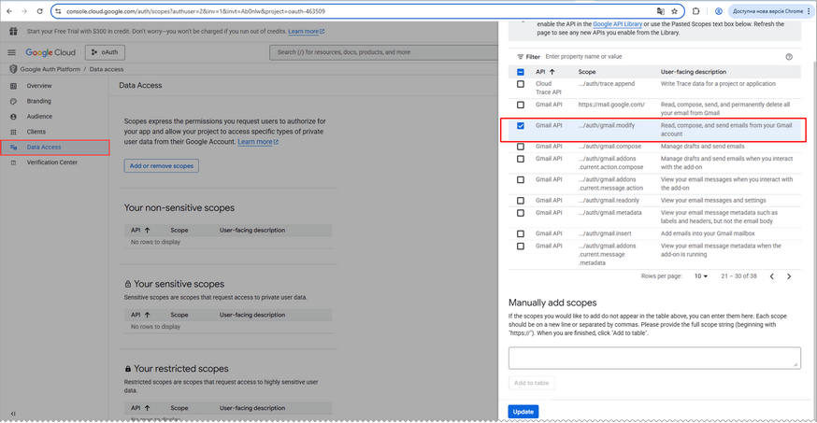Open the Google Cloud hamburger navigation menu

[x=11, y=52]
